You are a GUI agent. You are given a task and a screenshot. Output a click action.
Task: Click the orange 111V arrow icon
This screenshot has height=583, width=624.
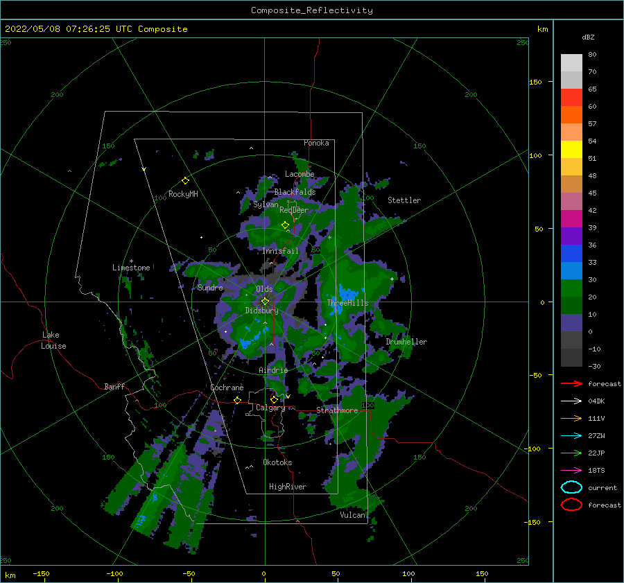pos(571,418)
